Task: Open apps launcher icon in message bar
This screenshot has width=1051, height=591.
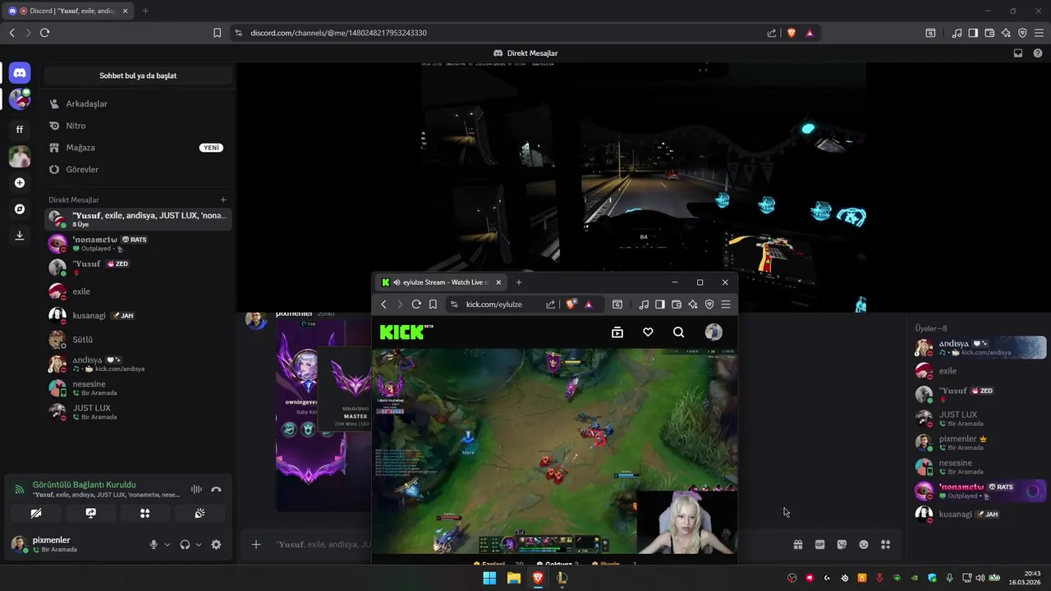Action: 886,544
